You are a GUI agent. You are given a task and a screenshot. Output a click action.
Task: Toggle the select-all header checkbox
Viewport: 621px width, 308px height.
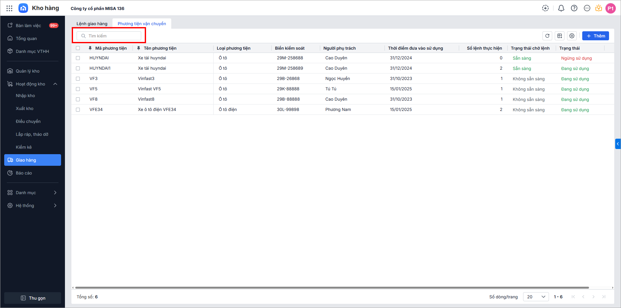click(78, 48)
